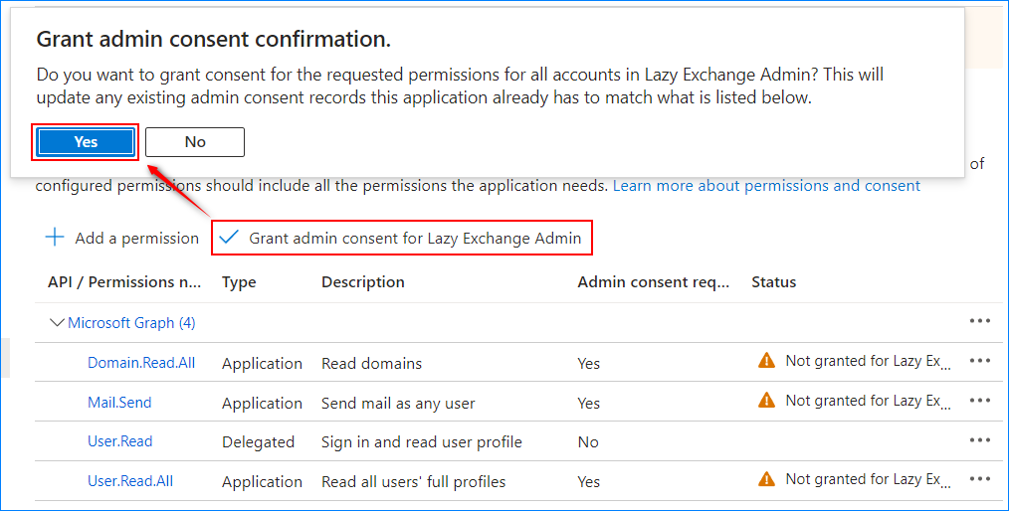Open the User.Read.All permission
The width and height of the screenshot is (1009, 511).
[130, 481]
